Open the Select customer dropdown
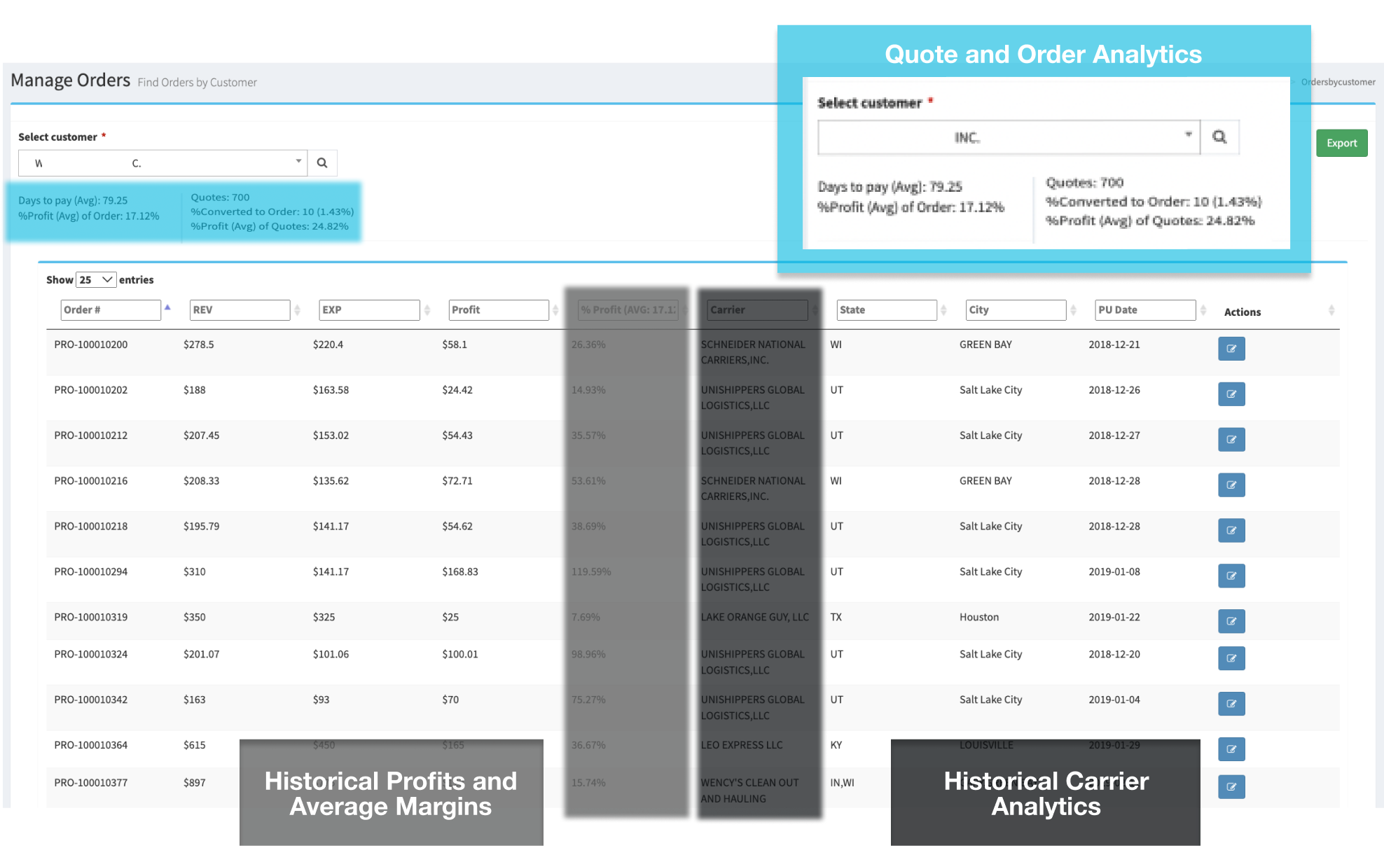Screen dimensions: 1384x848 162,163
